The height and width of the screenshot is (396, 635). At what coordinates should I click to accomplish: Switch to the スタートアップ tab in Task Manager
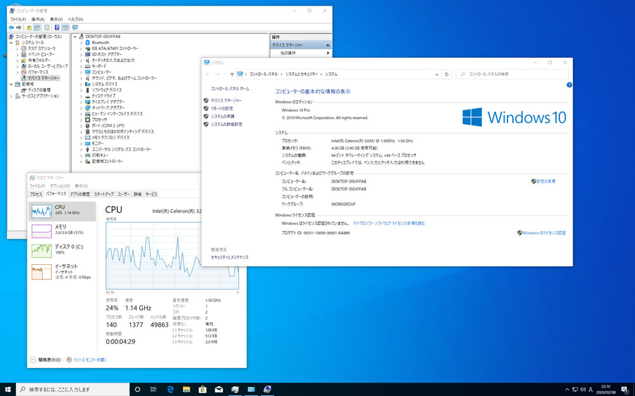104,195
